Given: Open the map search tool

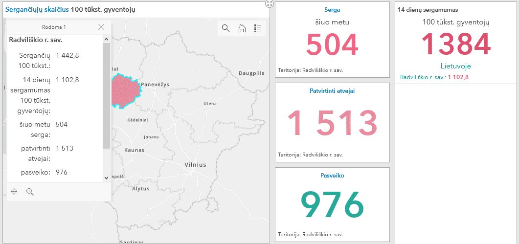Looking at the screenshot, I should point(226,28).
